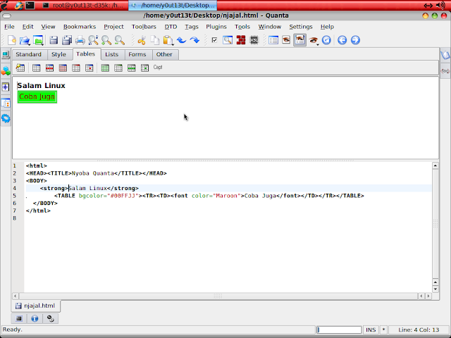
Task: Paste with the clipboard icon
Action: pos(168,40)
